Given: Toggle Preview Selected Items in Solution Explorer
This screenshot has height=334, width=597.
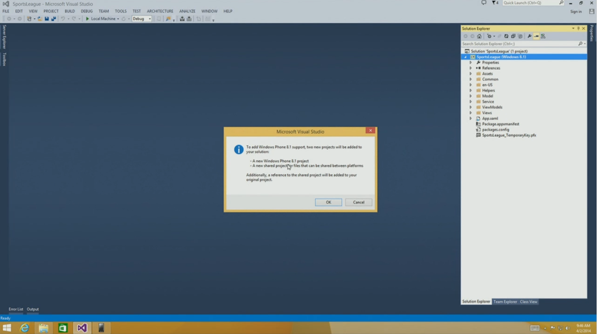Looking at the screenshot, I should tap(536, 36).
